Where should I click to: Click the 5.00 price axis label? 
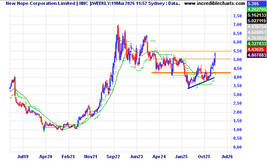[x=237, y=60]
